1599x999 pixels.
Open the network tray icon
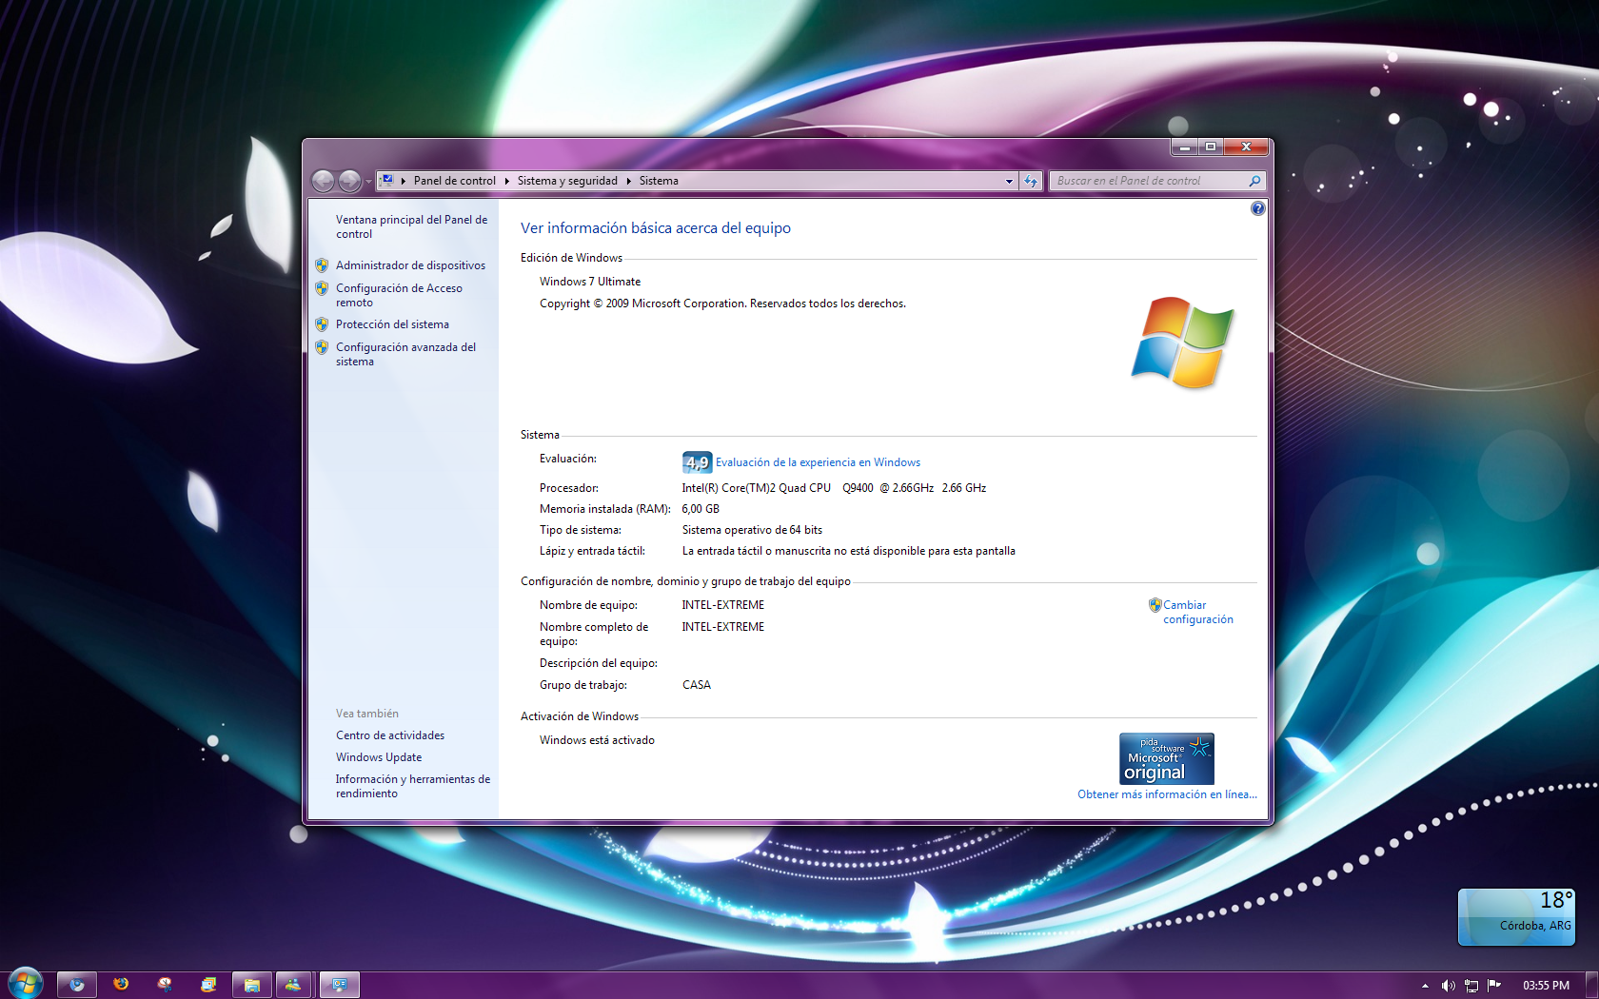1471,986
